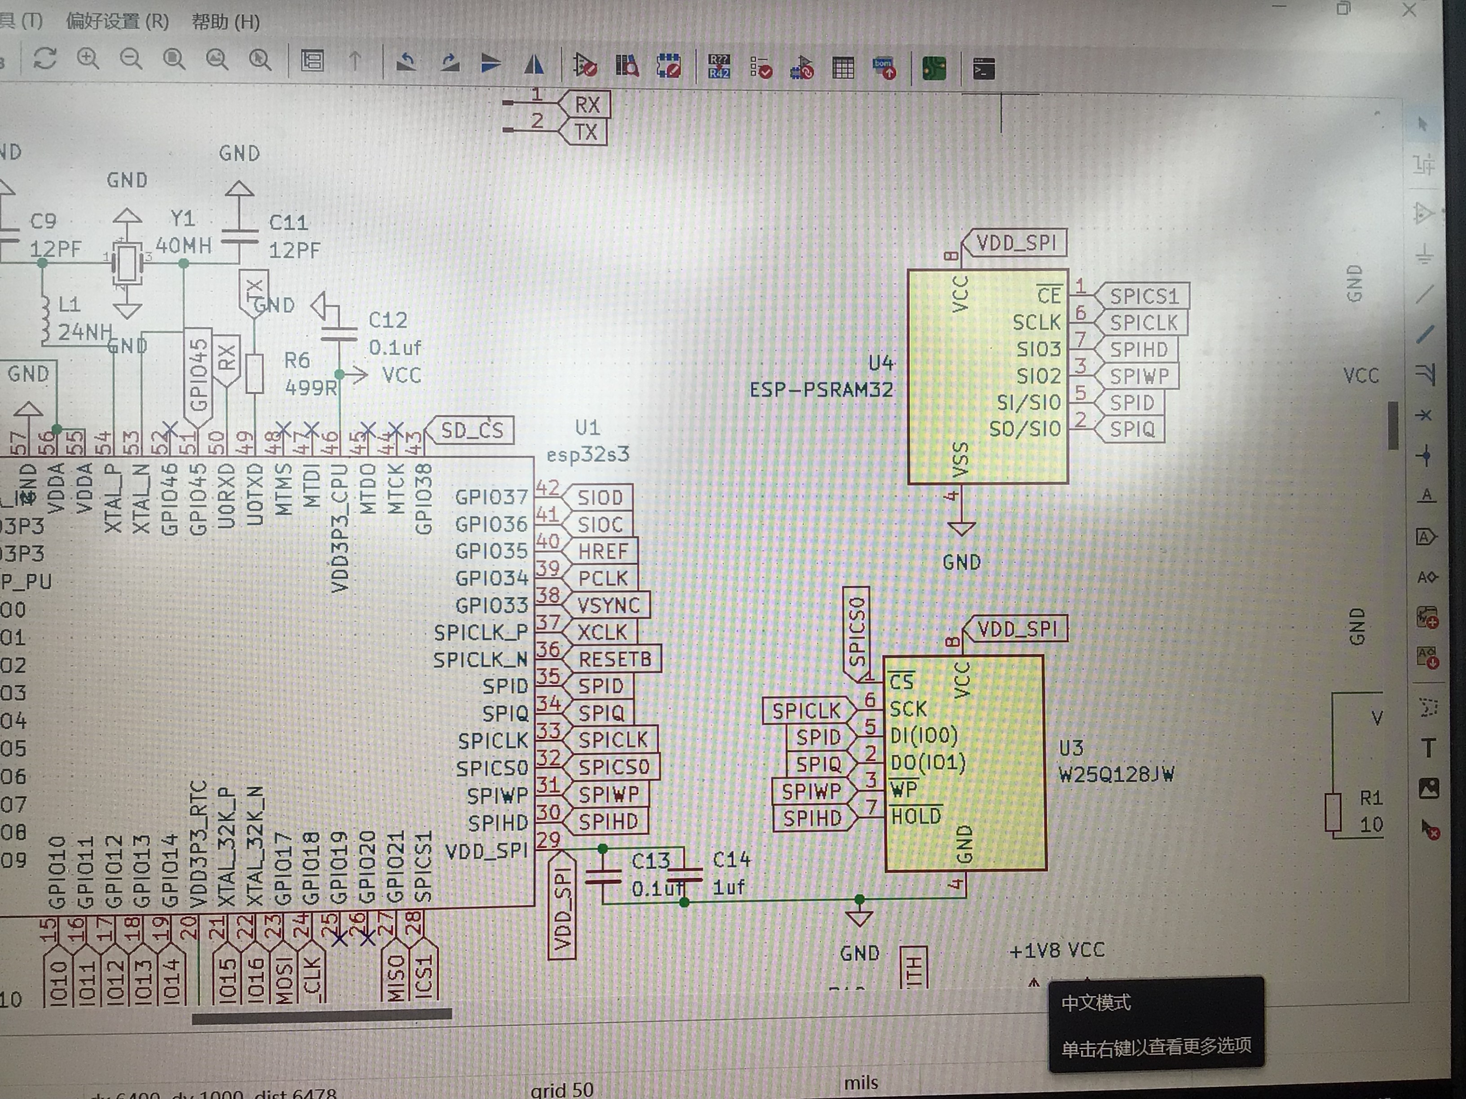Select the U3 W25Q128JW flash component body
Viewport: 1466px width, 1099px height.
coord(966,762)
